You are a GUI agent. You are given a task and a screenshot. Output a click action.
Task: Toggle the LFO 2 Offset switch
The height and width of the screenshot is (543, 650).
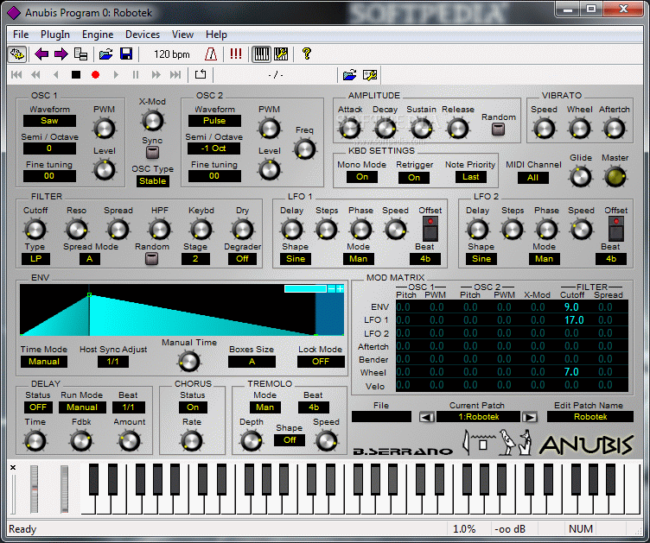point(616,229)
